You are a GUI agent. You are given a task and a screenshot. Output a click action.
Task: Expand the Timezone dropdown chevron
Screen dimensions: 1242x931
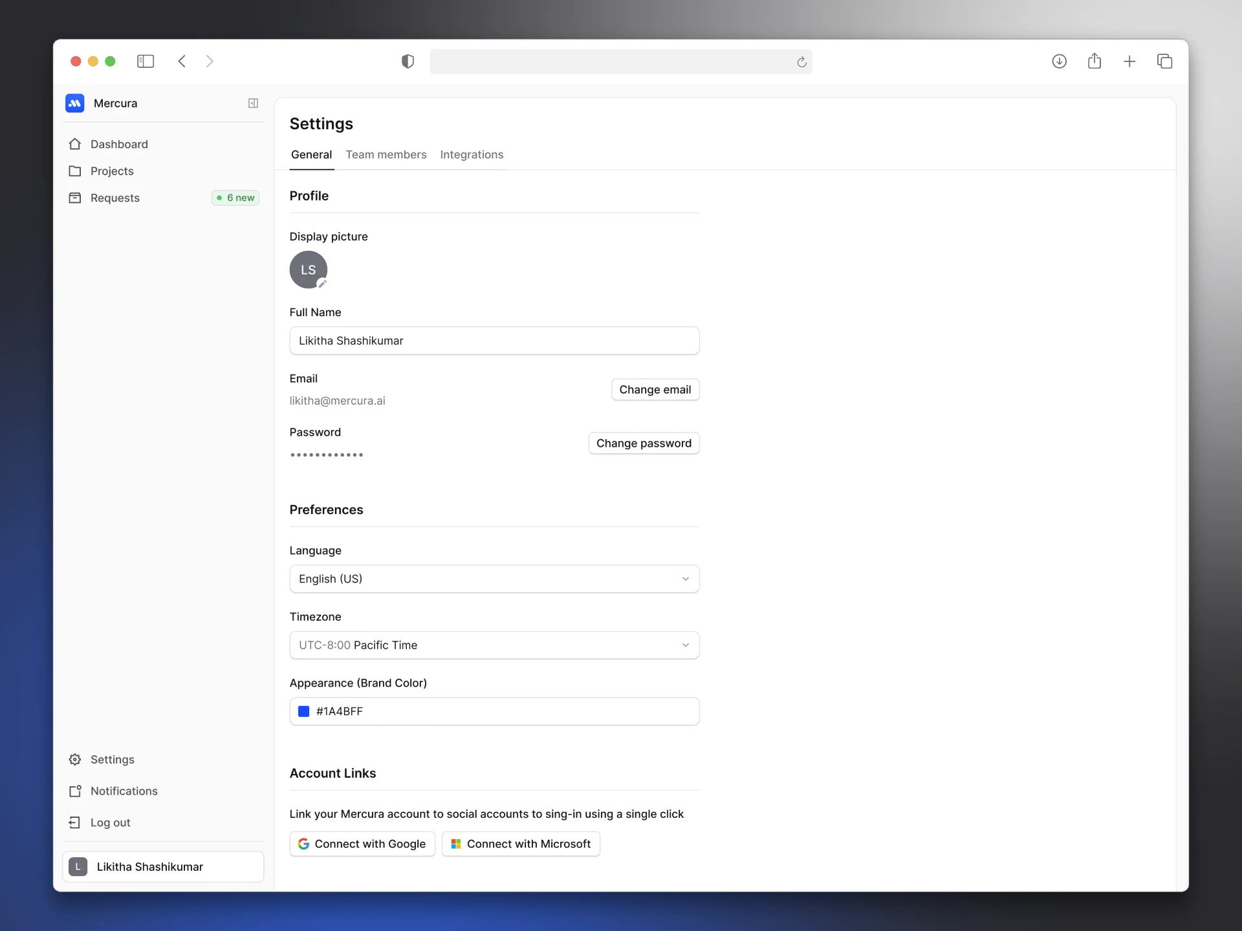point(685,645)
